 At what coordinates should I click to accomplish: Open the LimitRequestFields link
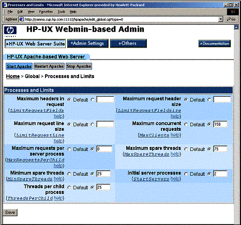37,110
